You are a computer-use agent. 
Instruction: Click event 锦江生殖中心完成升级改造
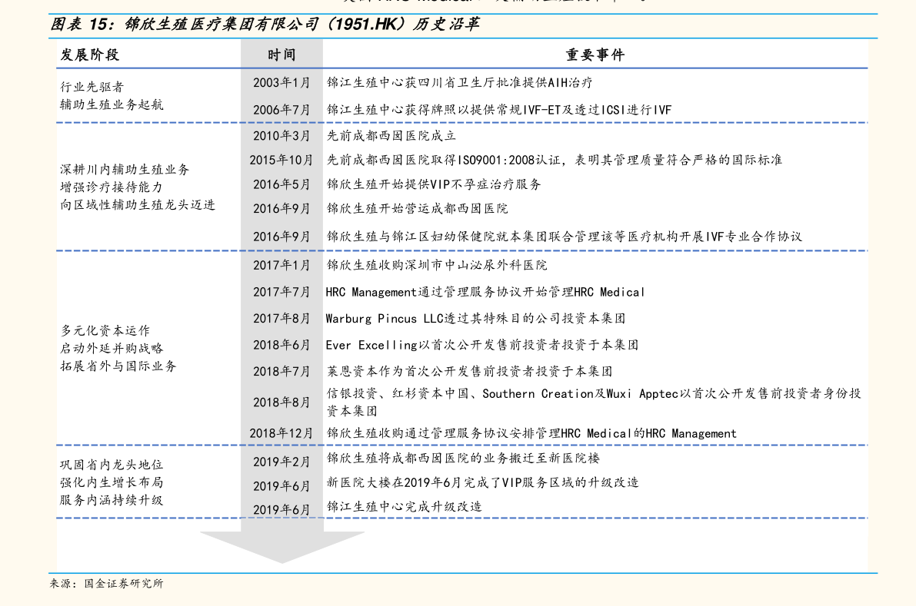[405, 506]
